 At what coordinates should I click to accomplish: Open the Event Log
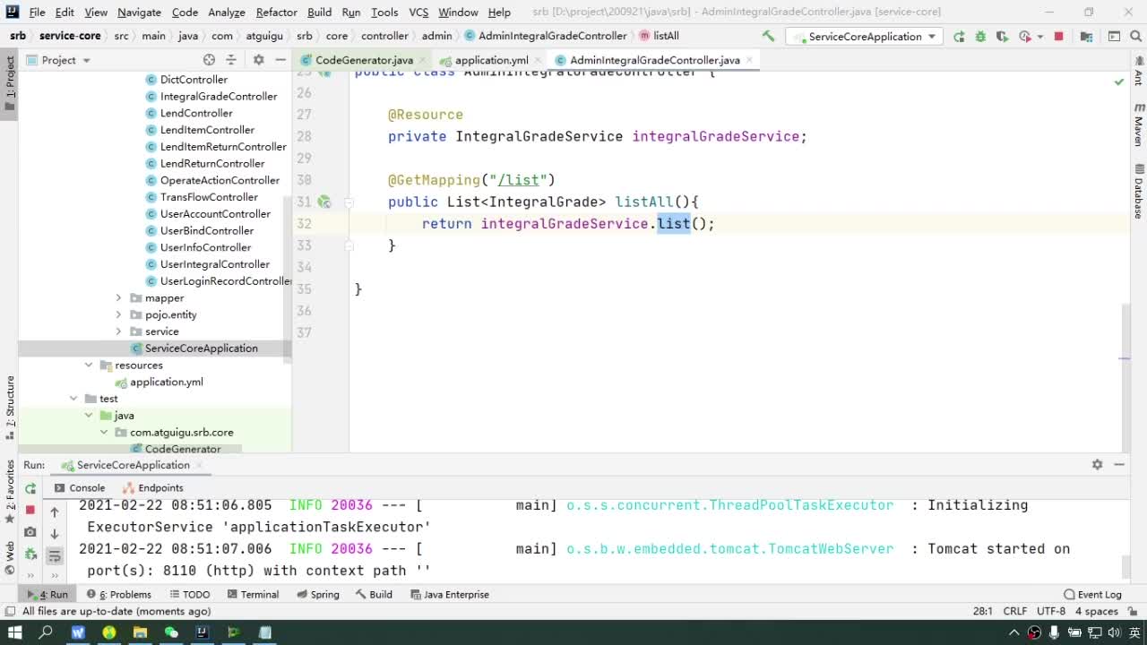(x=1092, y=594)
